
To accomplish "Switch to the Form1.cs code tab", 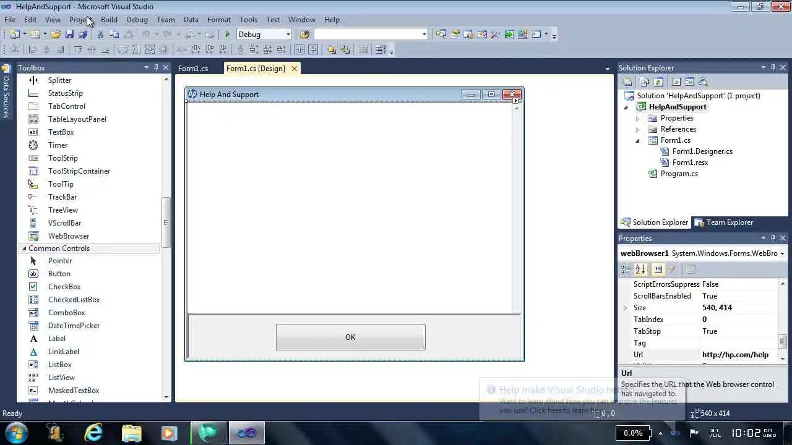I will pyautogui.click(x=193, y=69).
